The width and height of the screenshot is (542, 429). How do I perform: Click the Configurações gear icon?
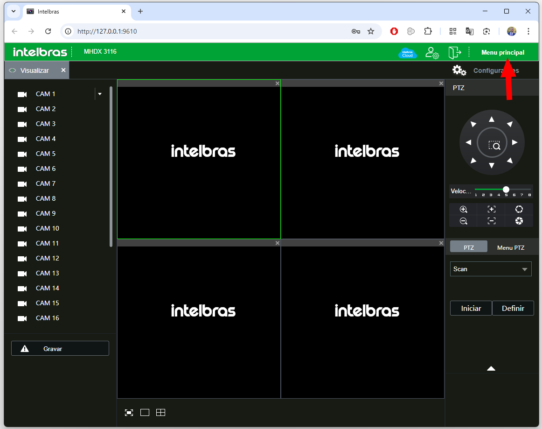click(459, 70)
